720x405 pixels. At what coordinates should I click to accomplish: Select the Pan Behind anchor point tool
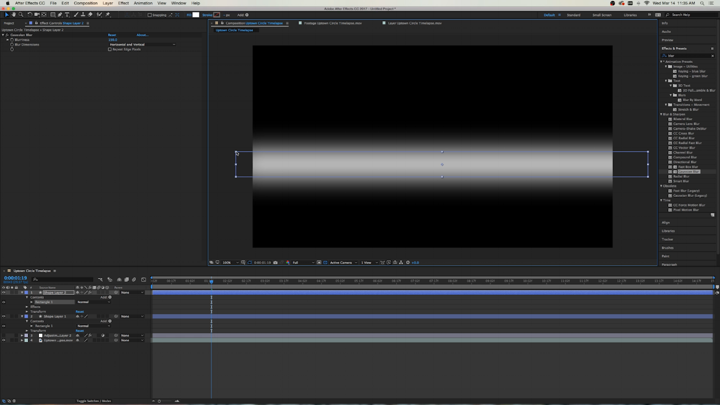[44, 15]
